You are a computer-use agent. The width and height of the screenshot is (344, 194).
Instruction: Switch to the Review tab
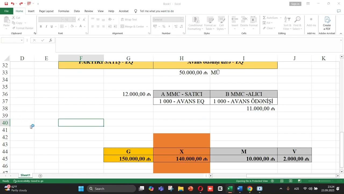click(x=89, y=11)
